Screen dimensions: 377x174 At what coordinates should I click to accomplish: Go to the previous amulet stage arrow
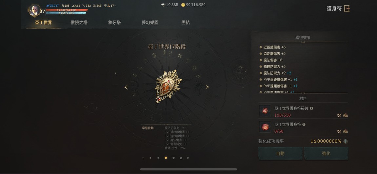pyautogui.click(x=126, y=87)
